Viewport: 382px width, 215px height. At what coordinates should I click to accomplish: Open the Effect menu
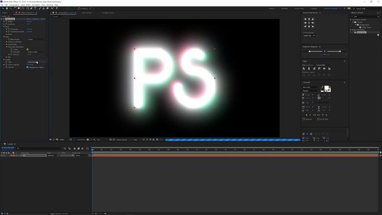28,5
